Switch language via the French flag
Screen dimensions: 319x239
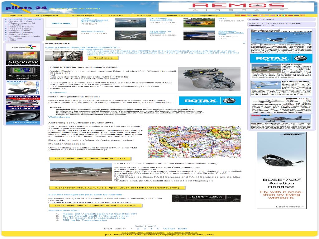coord(279,15)
